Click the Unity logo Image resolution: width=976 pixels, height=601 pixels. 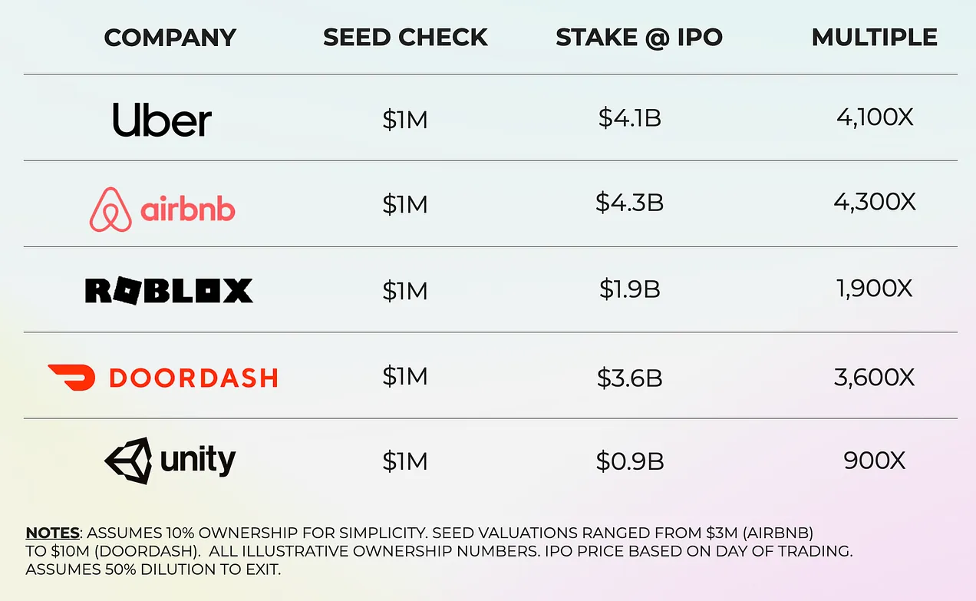click(170, 461)
